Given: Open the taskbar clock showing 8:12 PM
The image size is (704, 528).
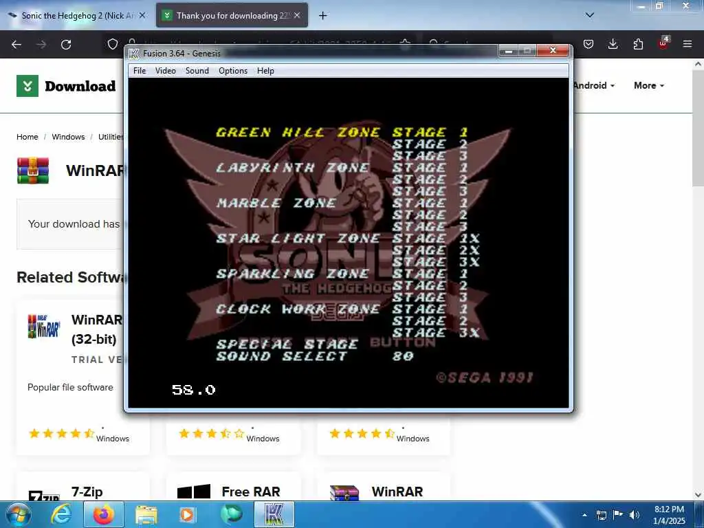Looking at the screenshot, I should coord(669,515).
